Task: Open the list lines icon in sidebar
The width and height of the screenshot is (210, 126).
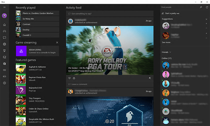Action: tap(4, 70)
